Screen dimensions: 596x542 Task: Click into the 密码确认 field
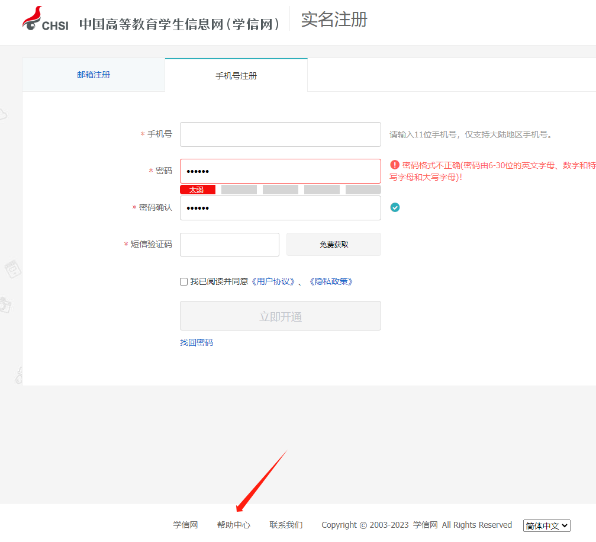280,208
